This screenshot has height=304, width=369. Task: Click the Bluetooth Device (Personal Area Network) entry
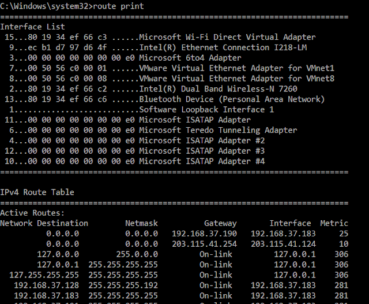(165, 99)
